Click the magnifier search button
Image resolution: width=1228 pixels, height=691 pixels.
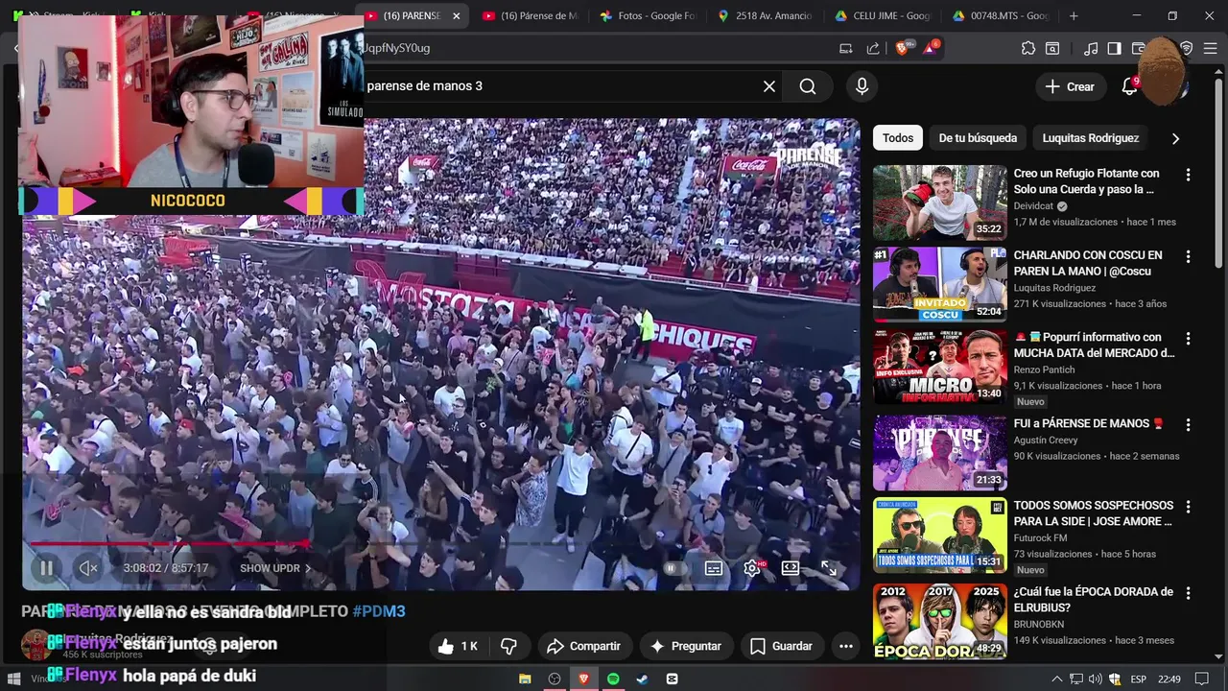pos(808,86)
